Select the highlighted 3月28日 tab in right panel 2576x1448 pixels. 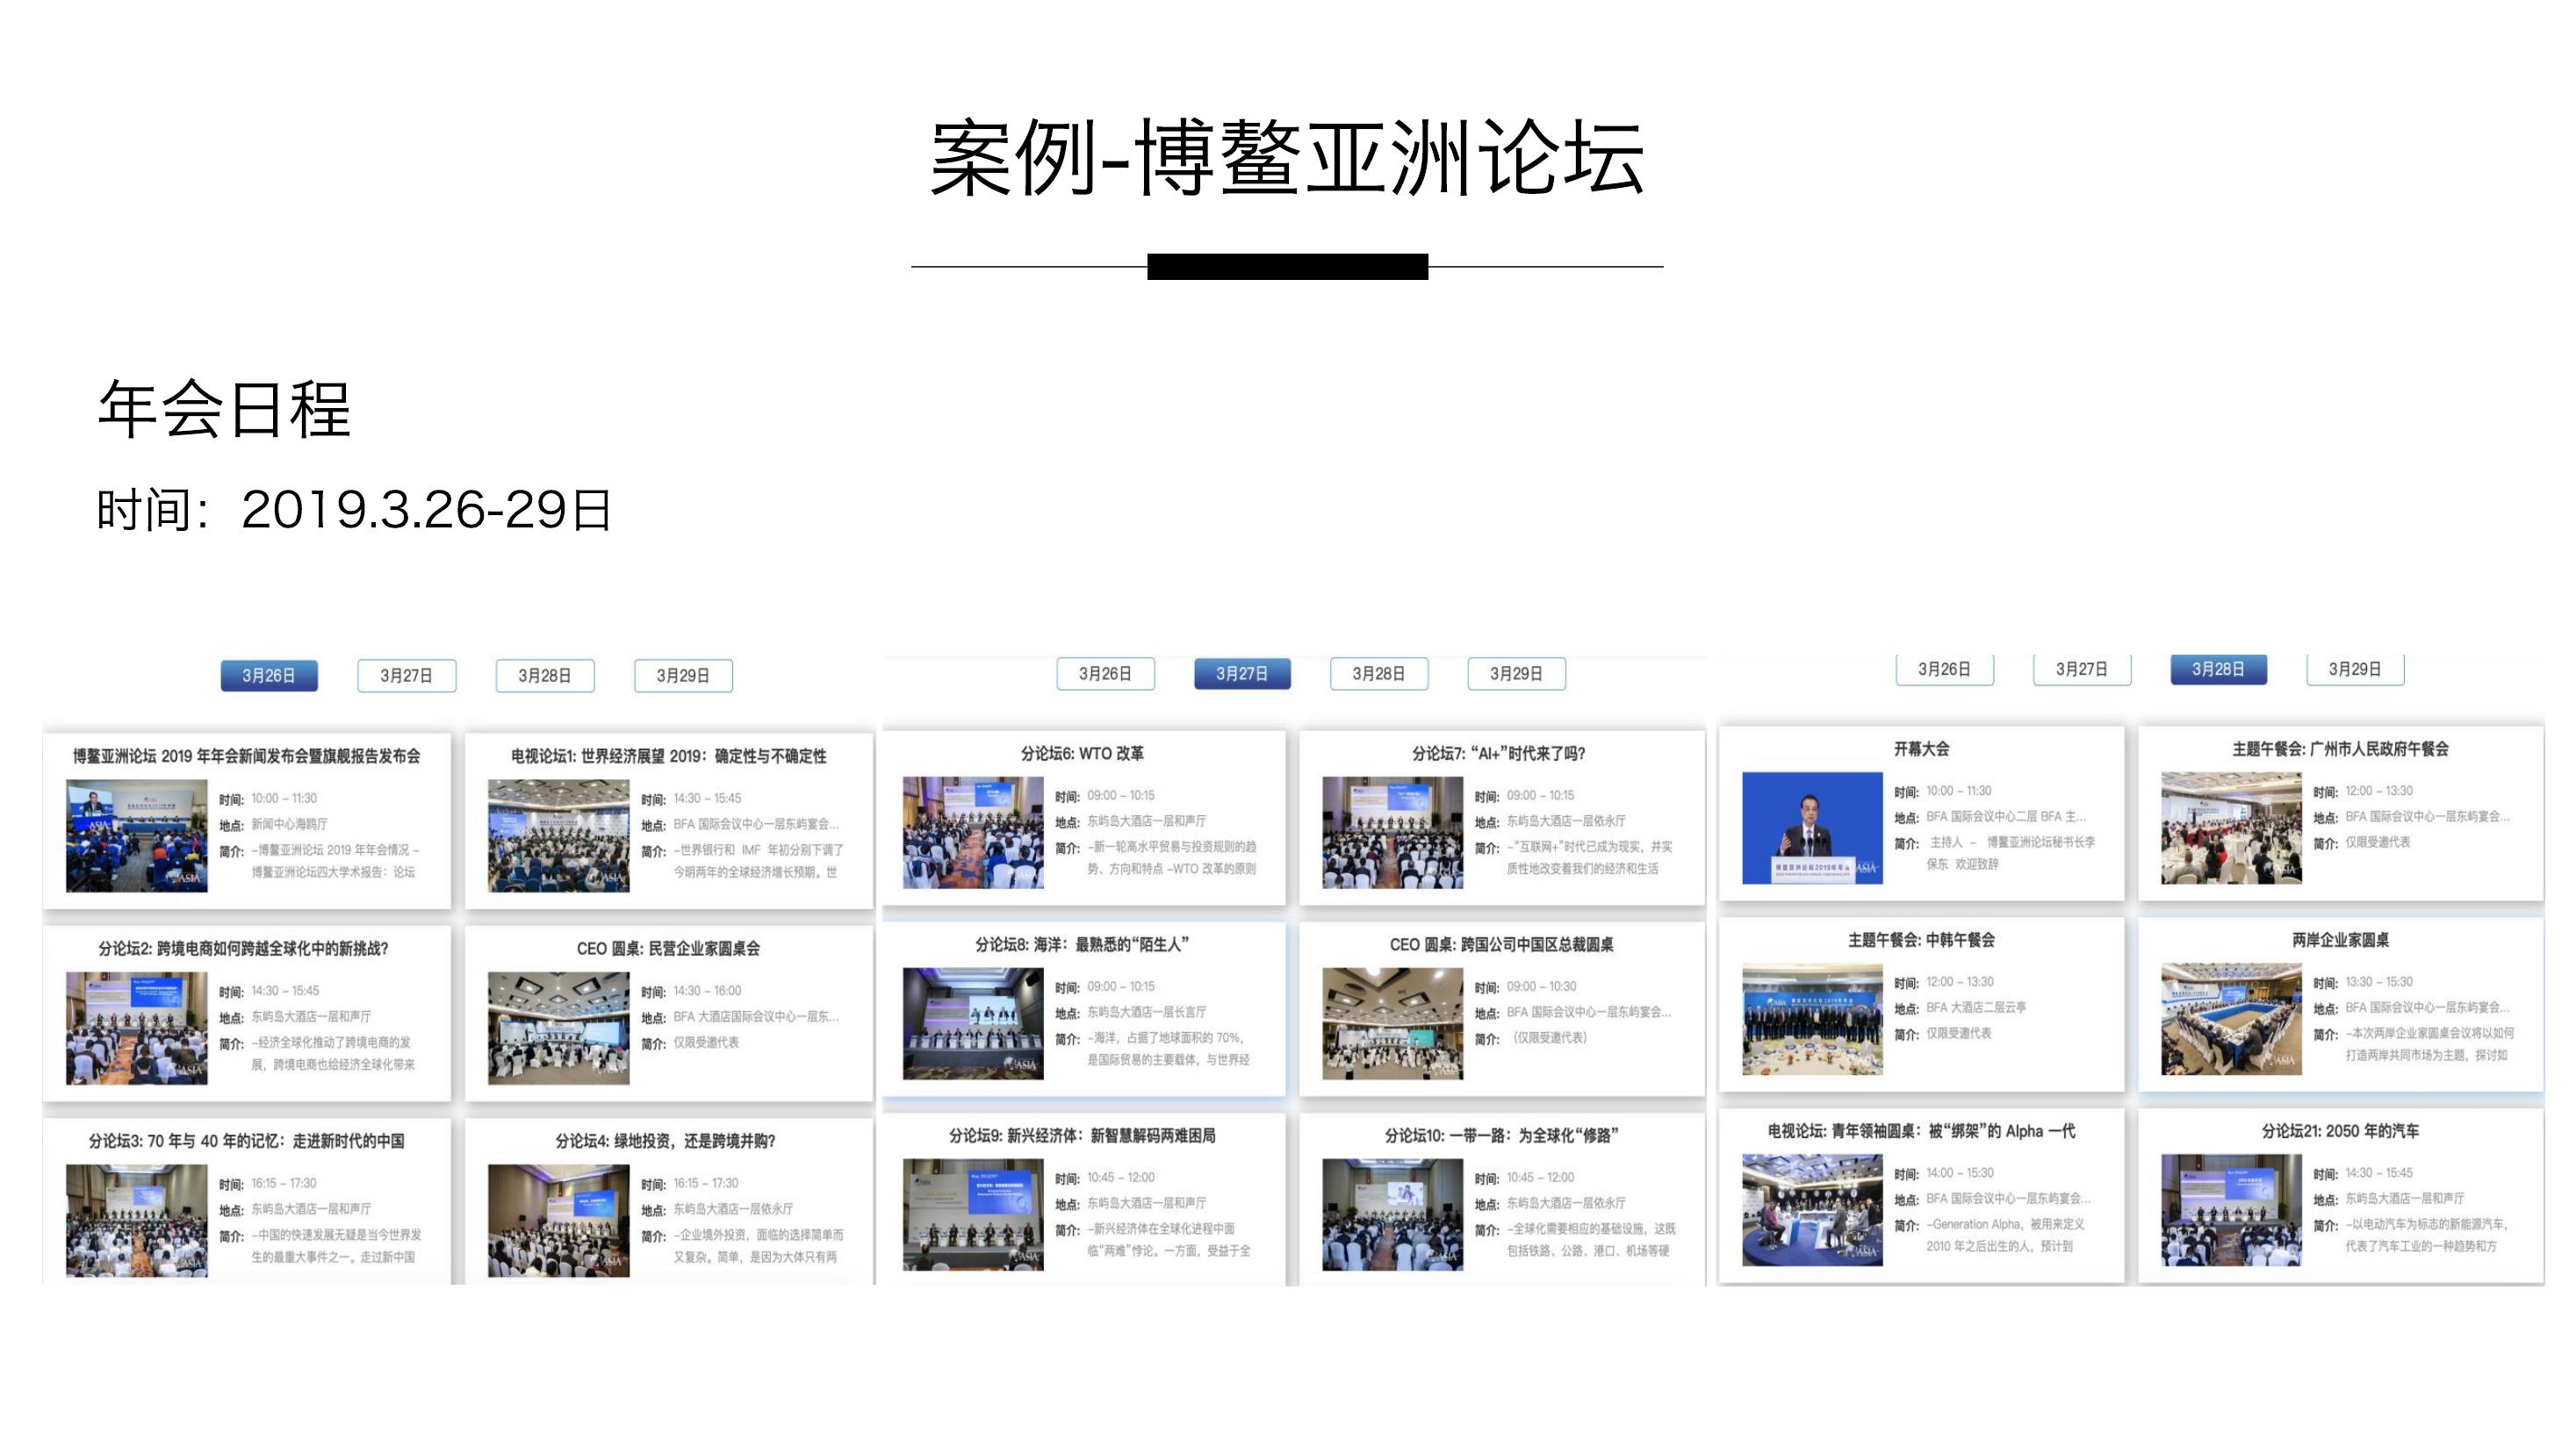[2218, 669]
